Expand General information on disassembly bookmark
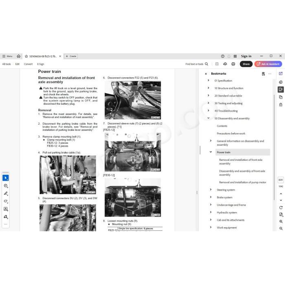Viewport: 285px width, 285px height. coord(210,141)
